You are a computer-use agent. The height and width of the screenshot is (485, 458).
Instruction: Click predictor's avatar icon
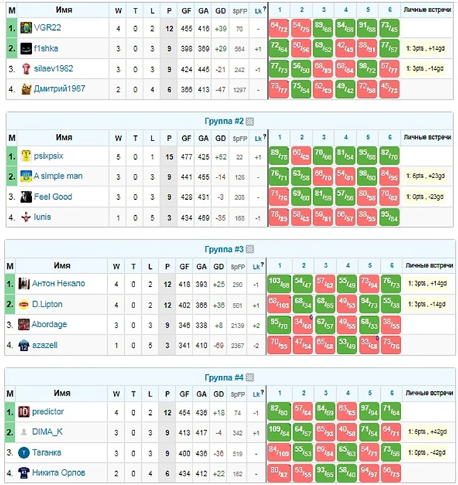coord(24,412)
